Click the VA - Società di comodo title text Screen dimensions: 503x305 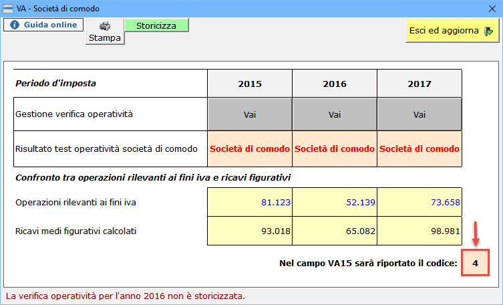tap(58, 9)
